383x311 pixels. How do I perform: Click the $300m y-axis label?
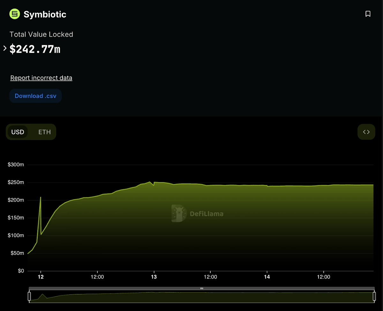(16, 165)
